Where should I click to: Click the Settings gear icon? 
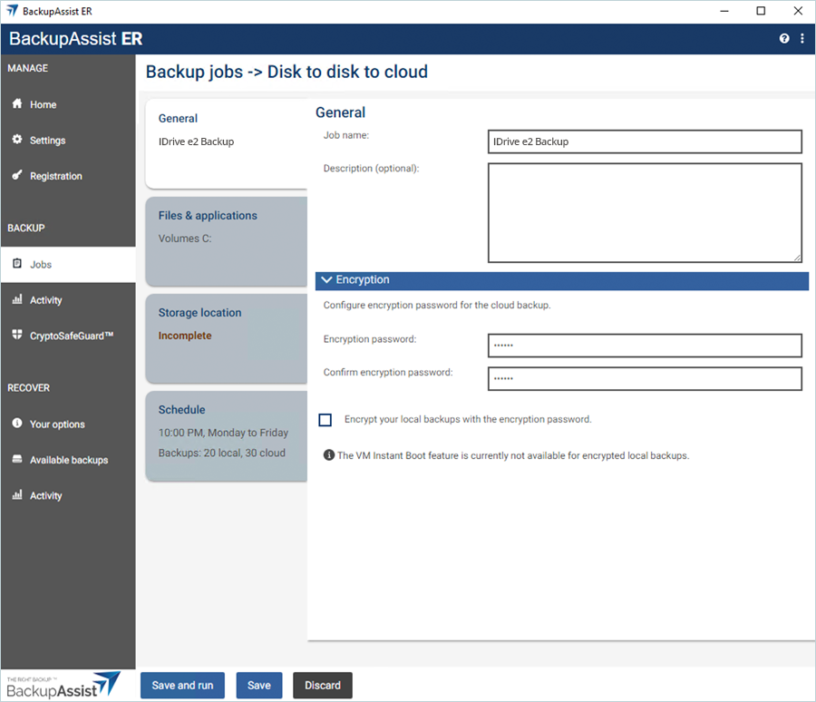[x=17, y=141]
